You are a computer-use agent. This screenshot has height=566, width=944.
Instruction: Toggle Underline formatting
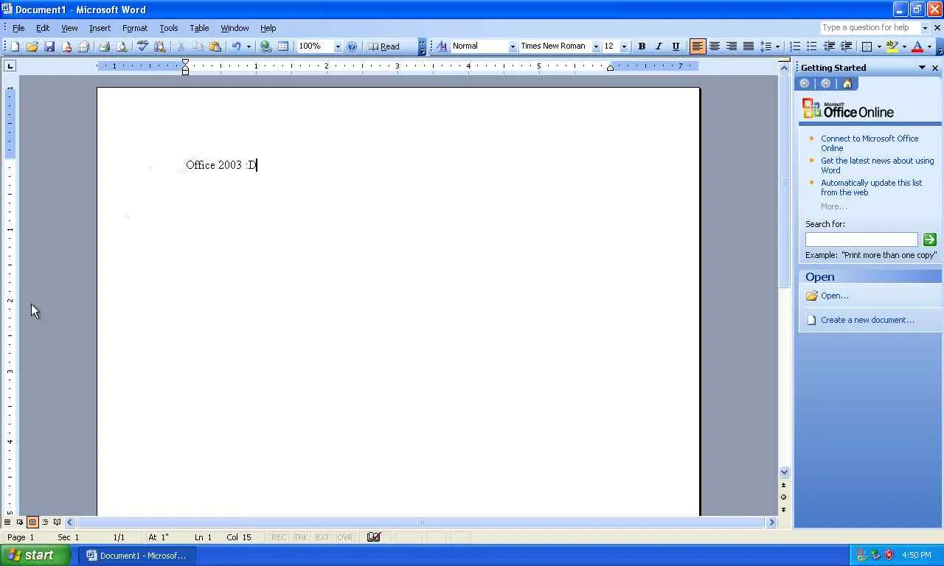pyautogui.click(x=676, y=46)
